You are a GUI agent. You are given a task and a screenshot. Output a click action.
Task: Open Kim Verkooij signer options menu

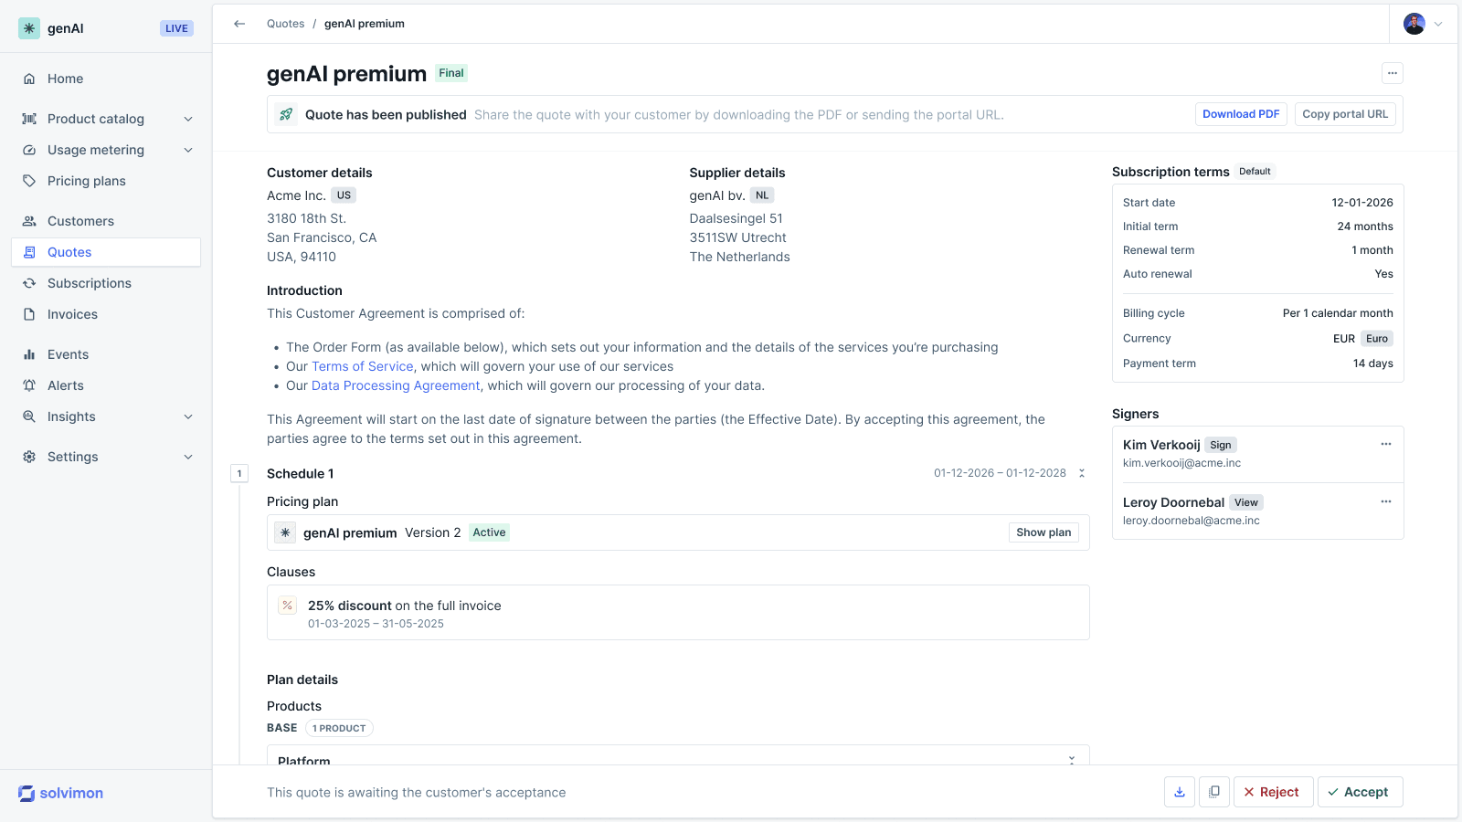(1386, 444)
